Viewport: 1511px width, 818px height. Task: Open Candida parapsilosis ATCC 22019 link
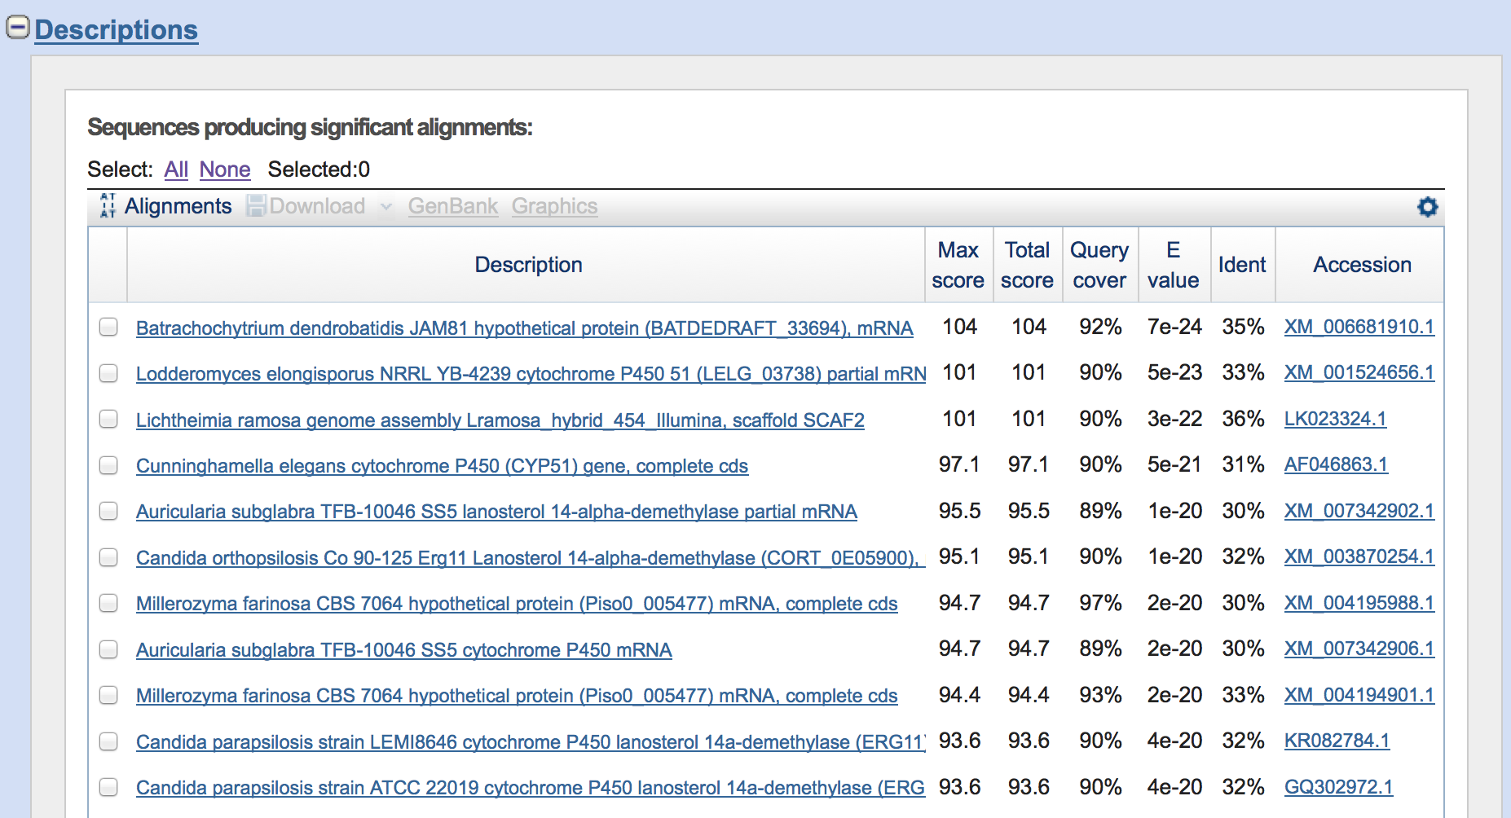[x=531, y=788]
